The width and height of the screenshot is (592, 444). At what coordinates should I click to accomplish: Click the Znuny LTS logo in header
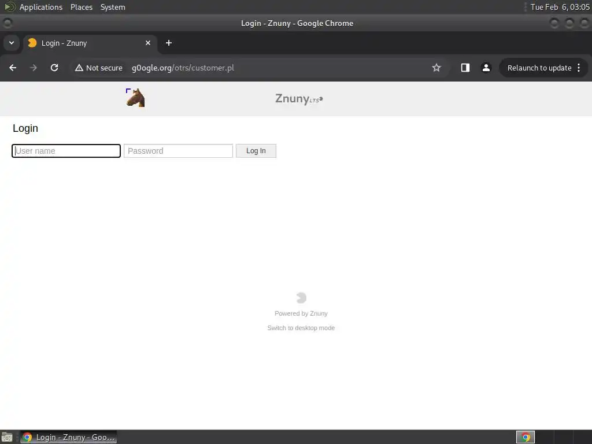click(x=299, y=99)
